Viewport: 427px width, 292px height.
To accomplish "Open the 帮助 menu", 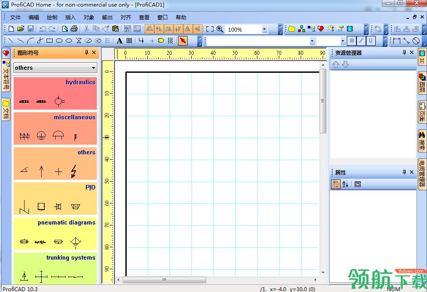I will 181,18.
